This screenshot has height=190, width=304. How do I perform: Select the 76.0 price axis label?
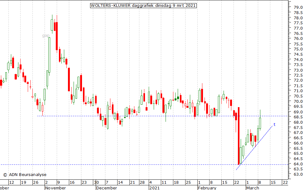[x=298, y=39]
